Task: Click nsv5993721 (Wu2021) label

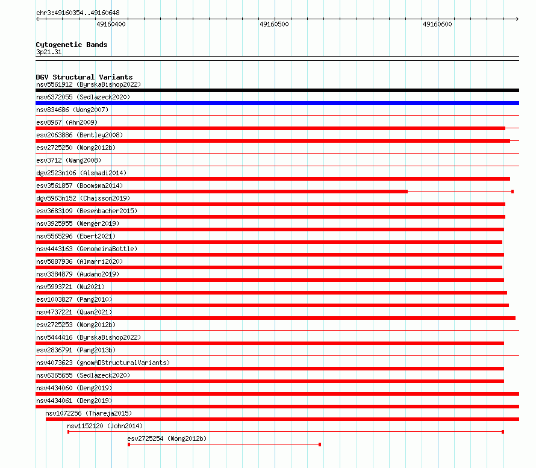Action: tap(70, 287)
